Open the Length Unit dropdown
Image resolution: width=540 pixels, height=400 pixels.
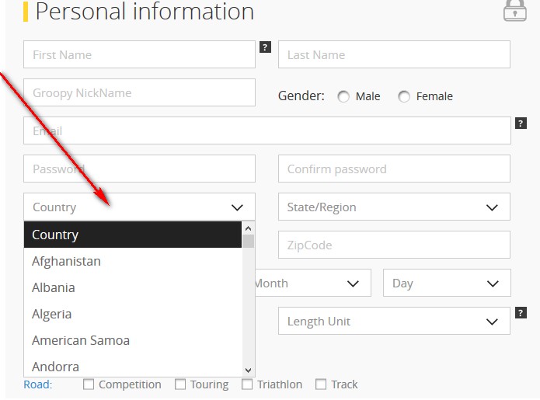394,321
